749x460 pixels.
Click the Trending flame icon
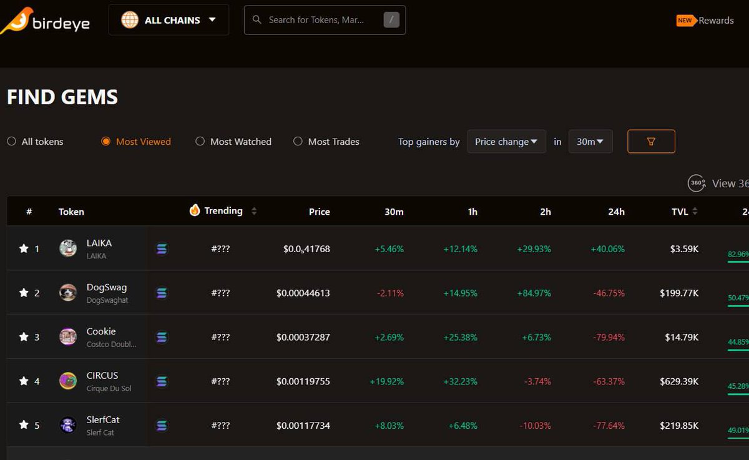click(x=195, y=210)
